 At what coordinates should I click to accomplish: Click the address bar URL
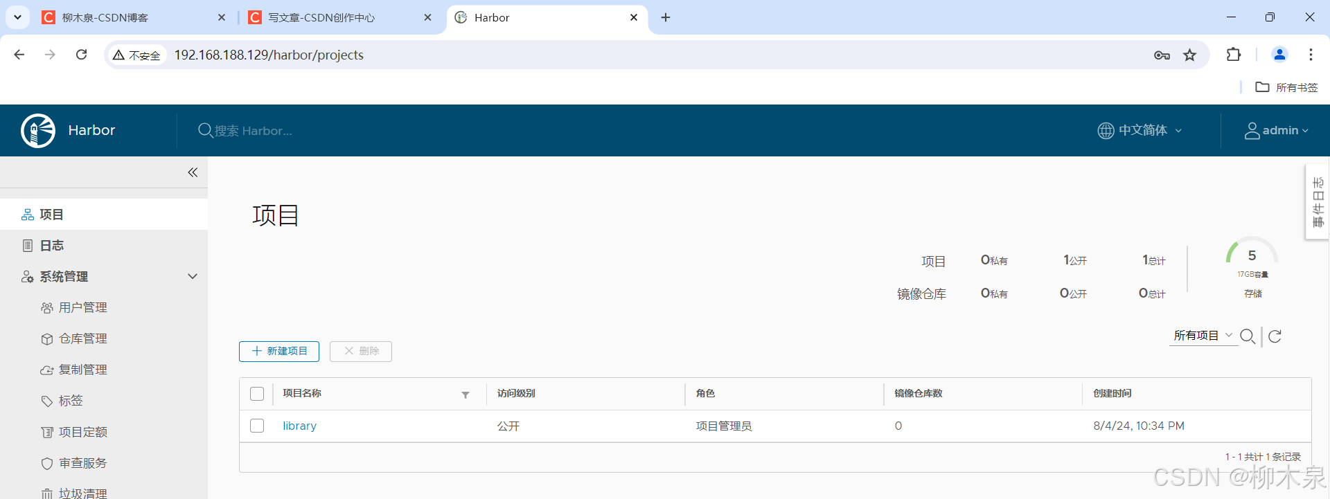(x=269, y=55)
